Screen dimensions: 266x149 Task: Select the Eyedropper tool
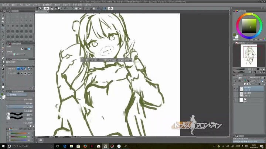[3, 36]
